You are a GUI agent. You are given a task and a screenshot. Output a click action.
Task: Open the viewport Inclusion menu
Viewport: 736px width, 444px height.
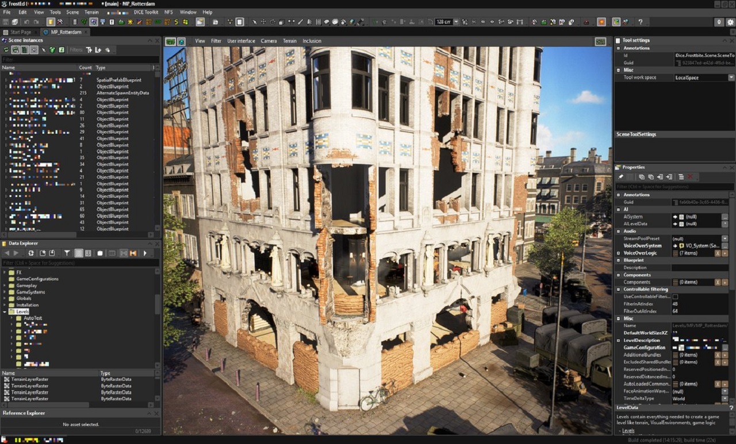312,41
